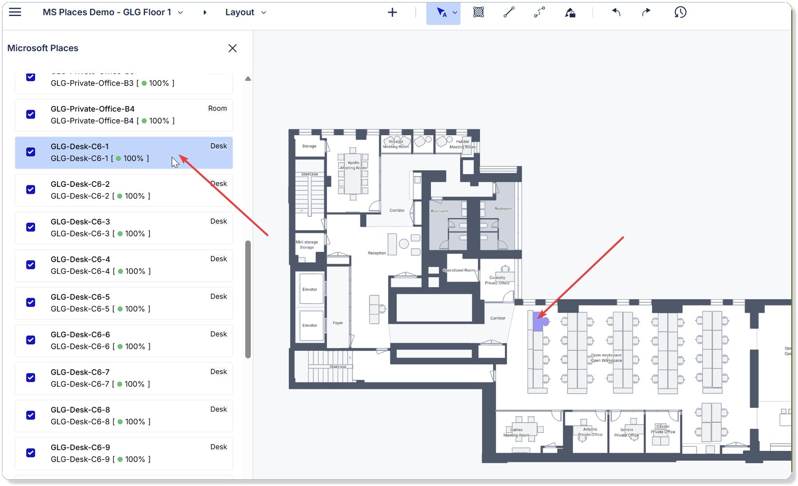Select the Artemis Private Office label
Image resolution: width=798 pixels, height=486 pixels.
(x=590, y=432)
